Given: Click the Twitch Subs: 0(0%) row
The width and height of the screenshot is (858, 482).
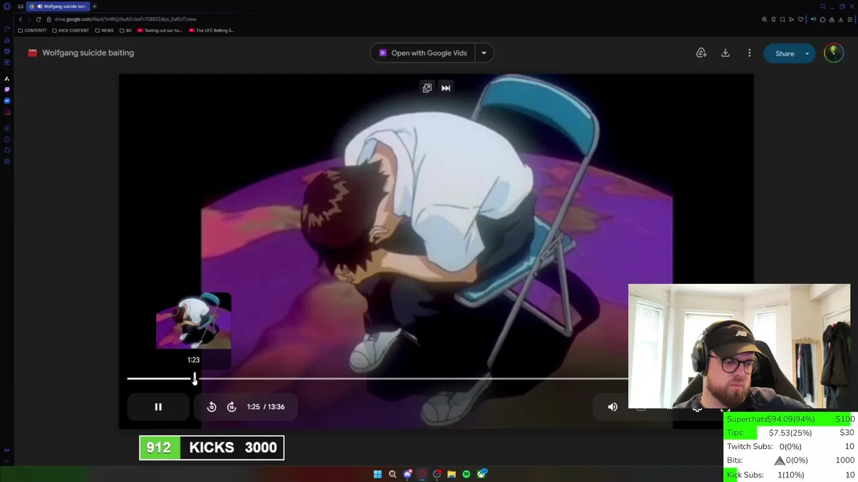Looking at the screenshot, I should tap(791, 447).
